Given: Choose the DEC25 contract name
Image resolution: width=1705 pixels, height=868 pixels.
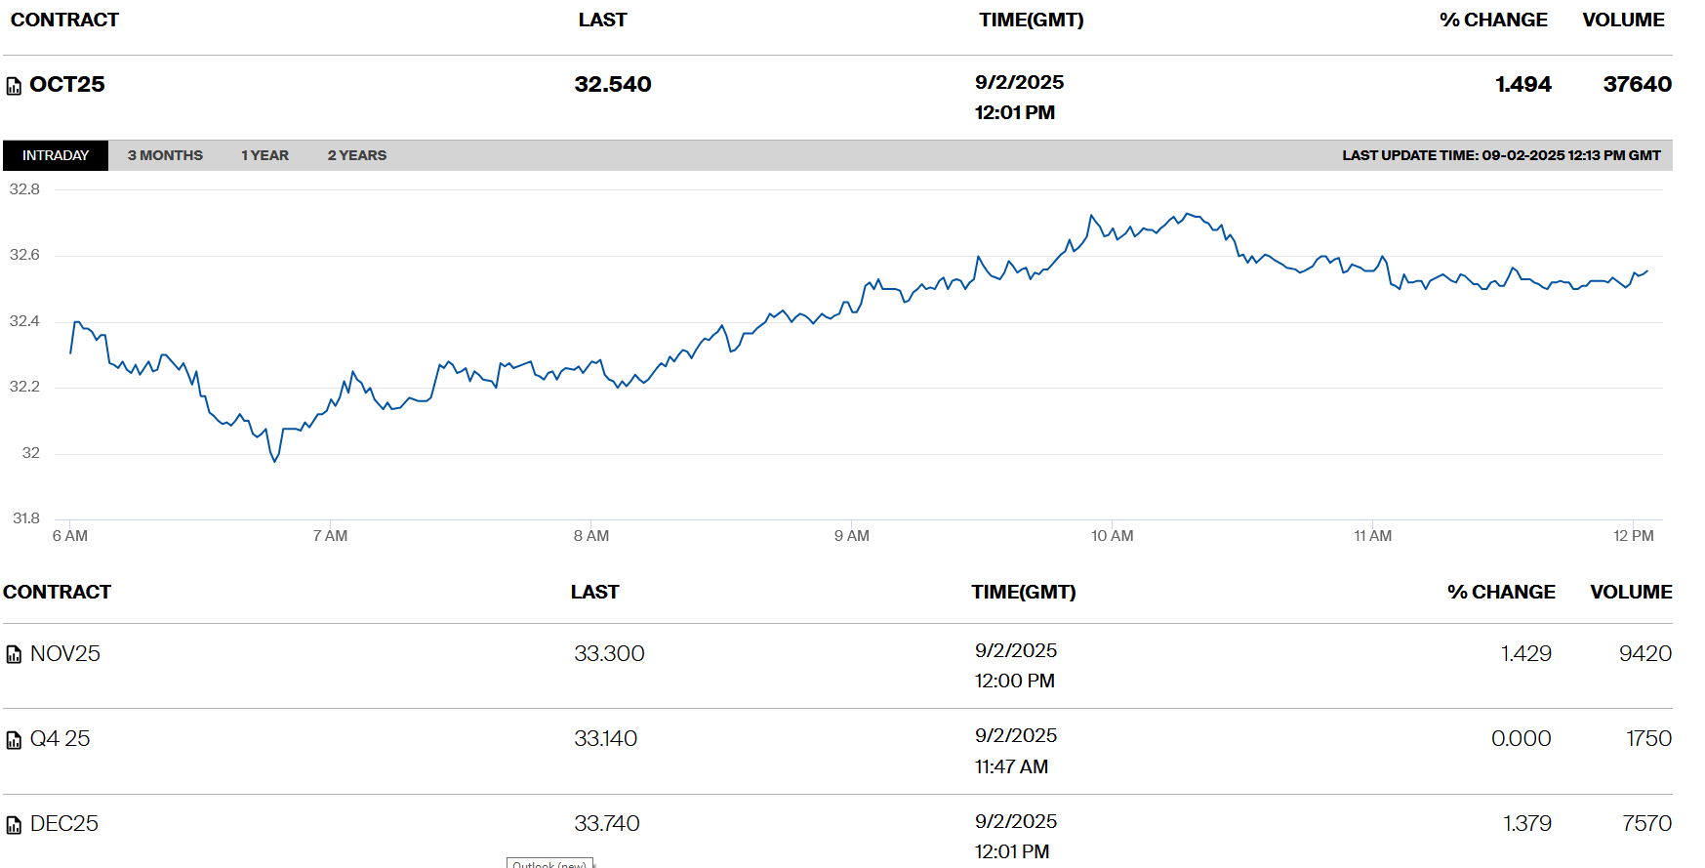Looking at the screenshot, I should 64,823.
